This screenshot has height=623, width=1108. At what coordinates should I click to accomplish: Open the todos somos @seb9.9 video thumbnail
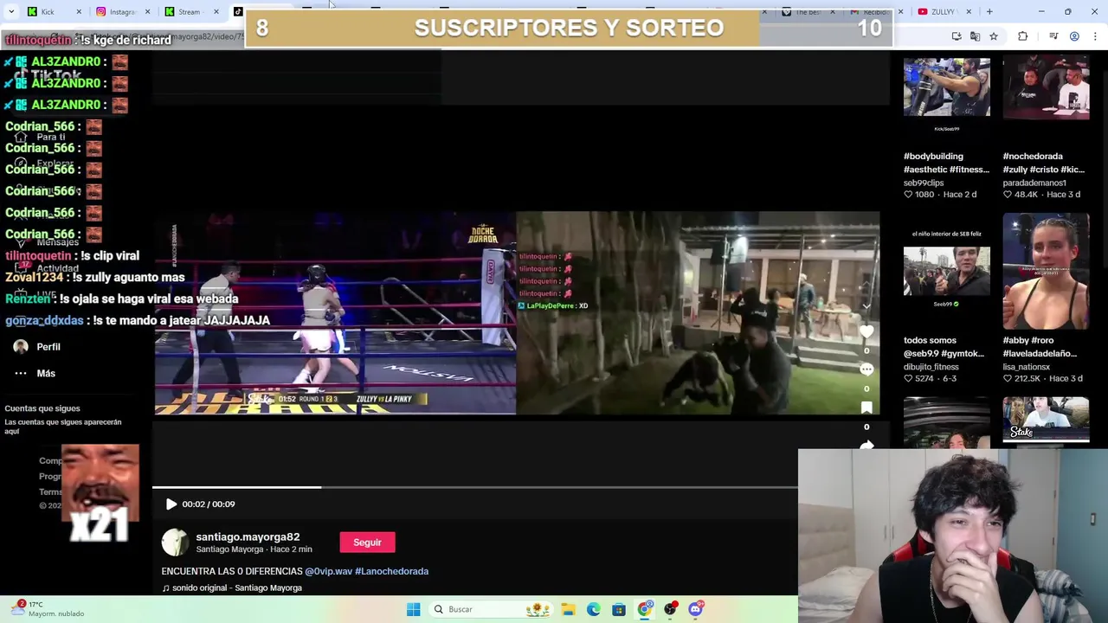[947, 272]
